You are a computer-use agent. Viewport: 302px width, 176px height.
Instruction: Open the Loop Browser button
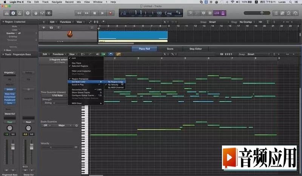click(289, 13)
